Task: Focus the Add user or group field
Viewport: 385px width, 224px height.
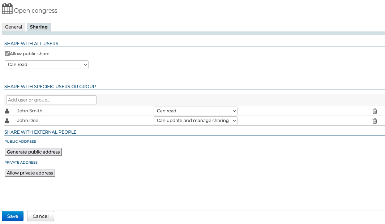Action: (51, 100)
